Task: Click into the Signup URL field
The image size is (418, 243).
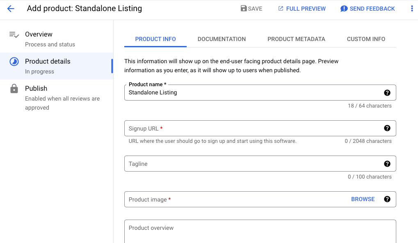Action: [250, 128]
